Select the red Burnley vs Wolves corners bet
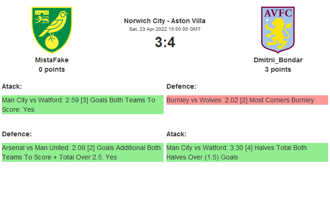330x217 pixels. tap(247, 100)
